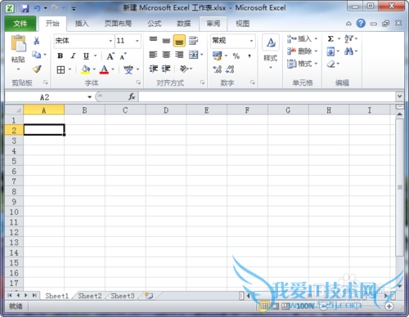Screen dimensions: 409x317
Task: Click Decrease Decimal icon
Action: (230, 69)
